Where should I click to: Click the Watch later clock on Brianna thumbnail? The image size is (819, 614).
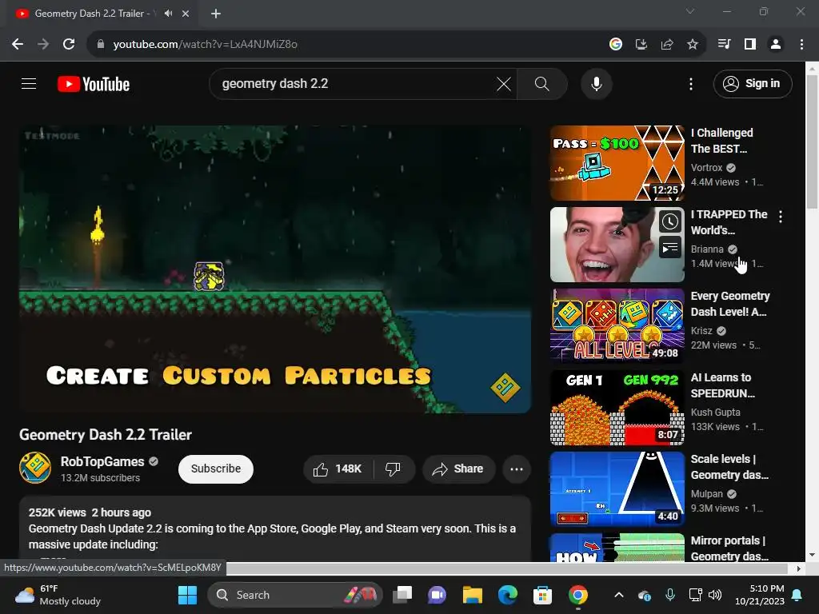[669, 222]
